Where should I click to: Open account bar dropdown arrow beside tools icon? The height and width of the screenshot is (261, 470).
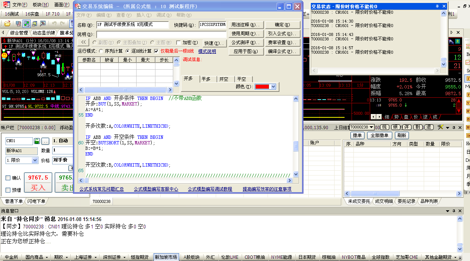click(448, 127)
